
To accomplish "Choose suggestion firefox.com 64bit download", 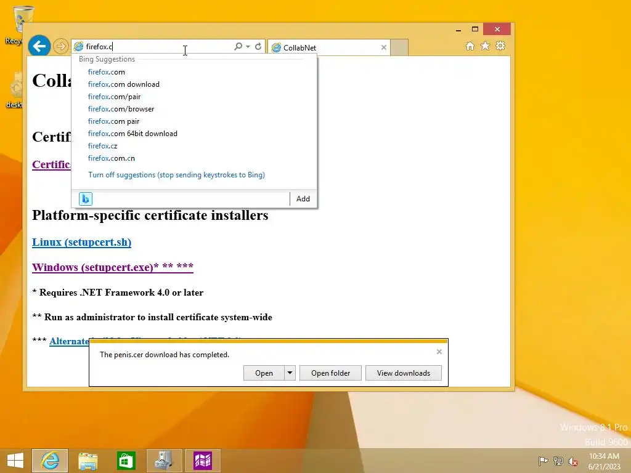I will click(x=132, y=134).
